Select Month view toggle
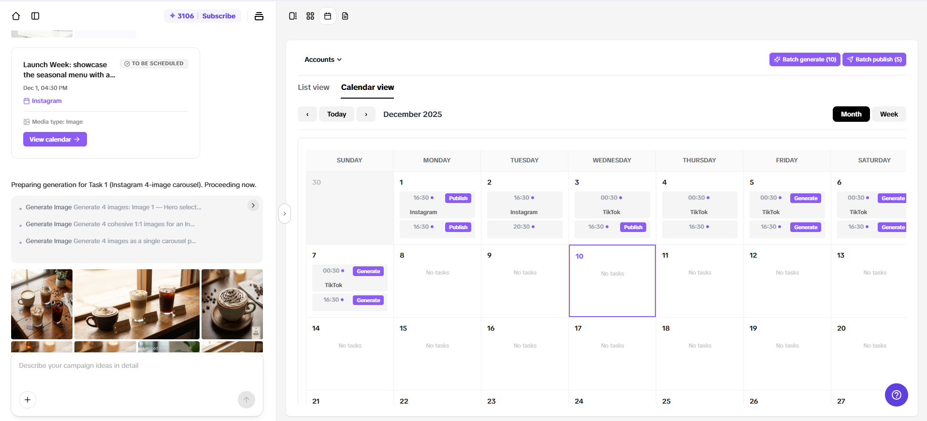Image resolution: width=927 pixels, height=421 pixels. 851,114
